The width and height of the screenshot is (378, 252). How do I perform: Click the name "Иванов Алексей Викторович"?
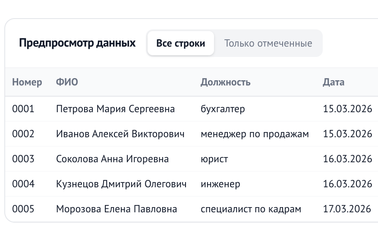pos(120,134)
